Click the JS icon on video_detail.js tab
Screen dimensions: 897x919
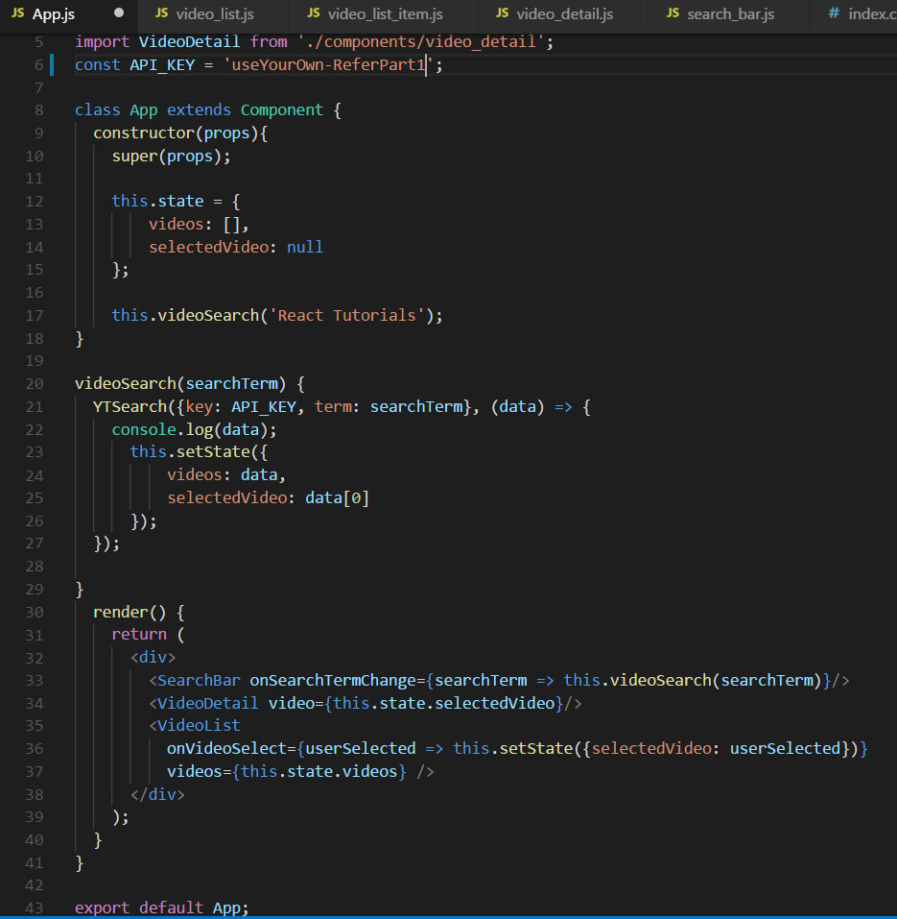click(x=503, y=12)
